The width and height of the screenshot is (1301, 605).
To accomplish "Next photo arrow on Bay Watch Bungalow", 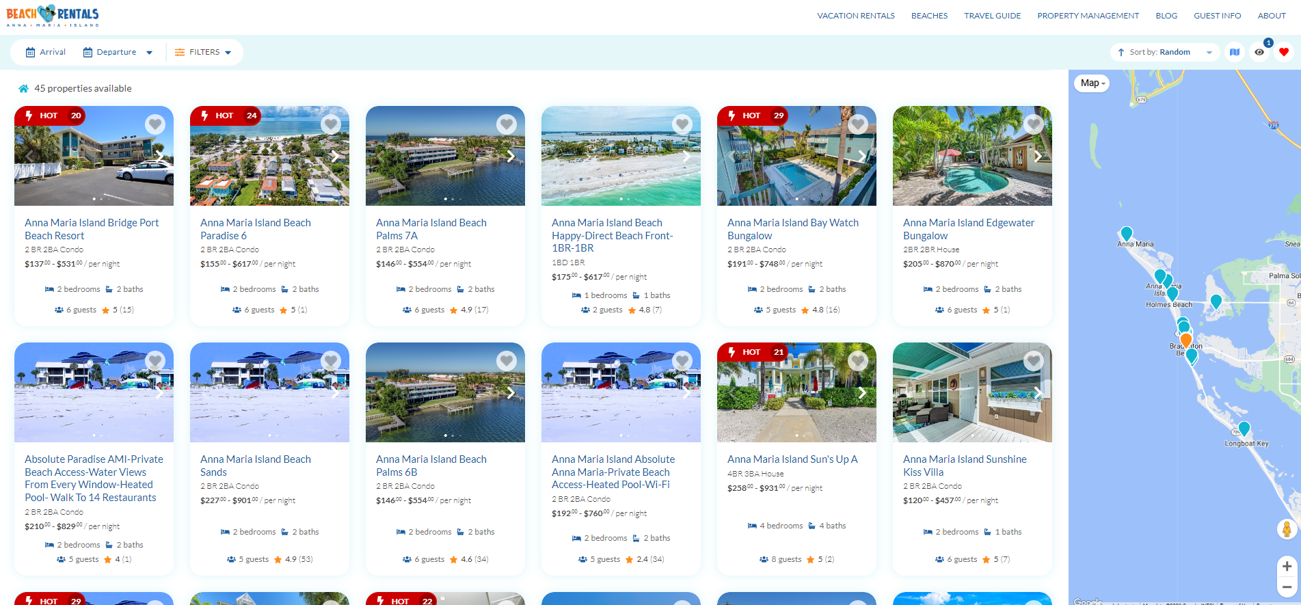I will 862,156.
